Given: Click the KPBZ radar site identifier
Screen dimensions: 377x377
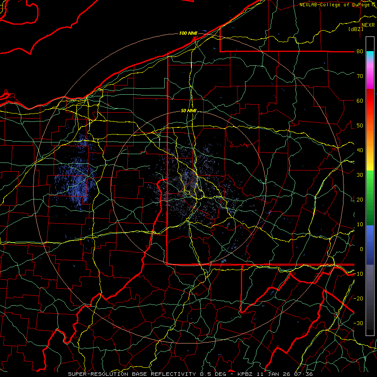Looking at the screenshot, I should click(x=246, y=374).
